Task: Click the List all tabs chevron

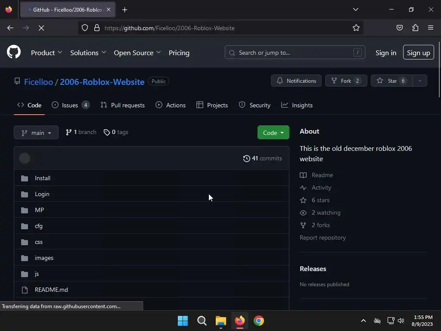Action: (x=355, y=9)
